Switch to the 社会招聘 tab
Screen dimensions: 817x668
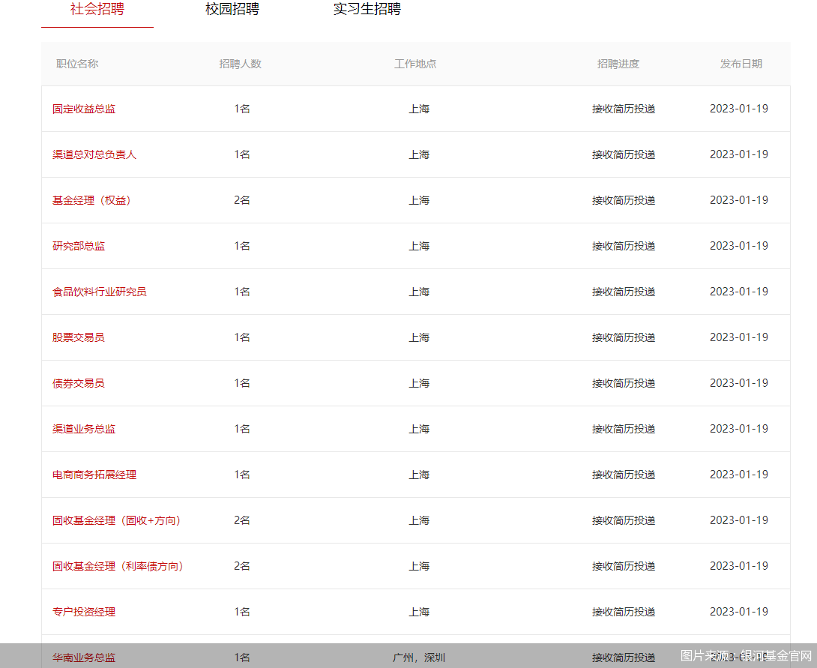[x=97, y=10]
